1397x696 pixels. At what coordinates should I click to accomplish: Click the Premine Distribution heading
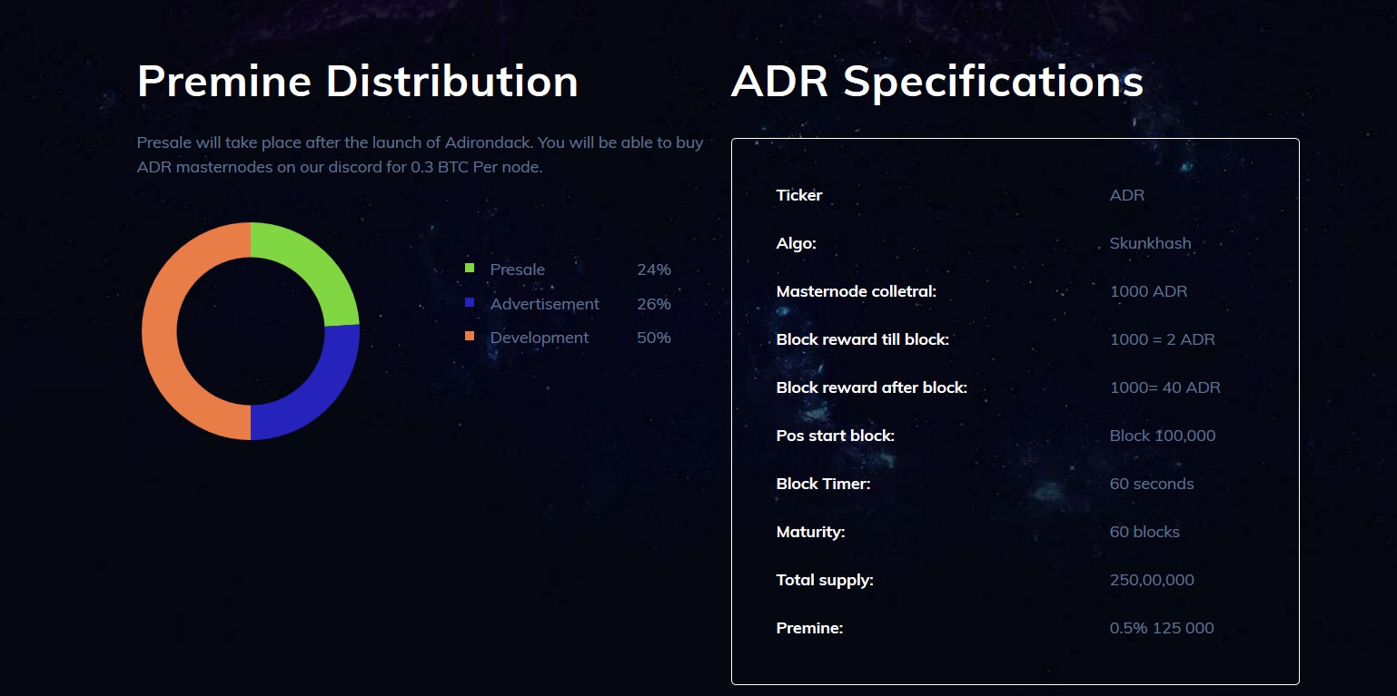point(358,82)
